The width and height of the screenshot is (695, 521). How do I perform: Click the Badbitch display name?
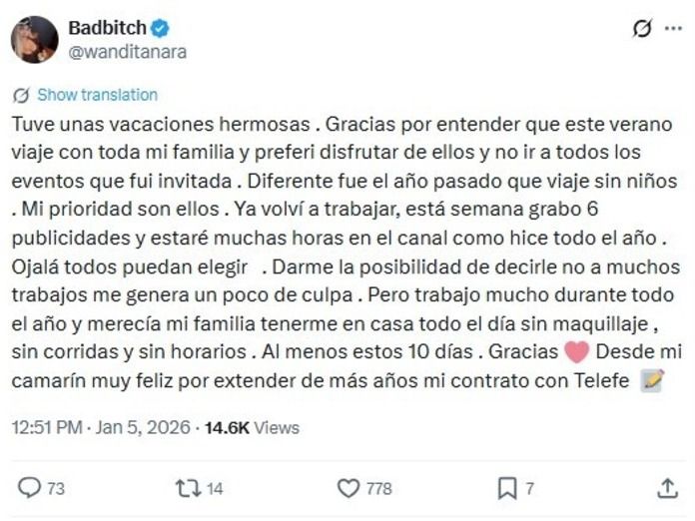(106, 28)
